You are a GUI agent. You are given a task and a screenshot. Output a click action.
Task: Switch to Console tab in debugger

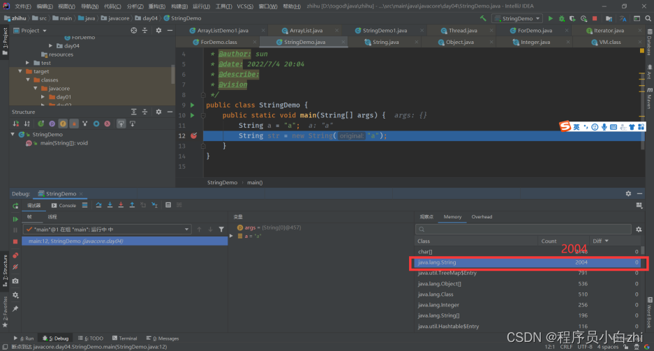(x=64, y=206)
